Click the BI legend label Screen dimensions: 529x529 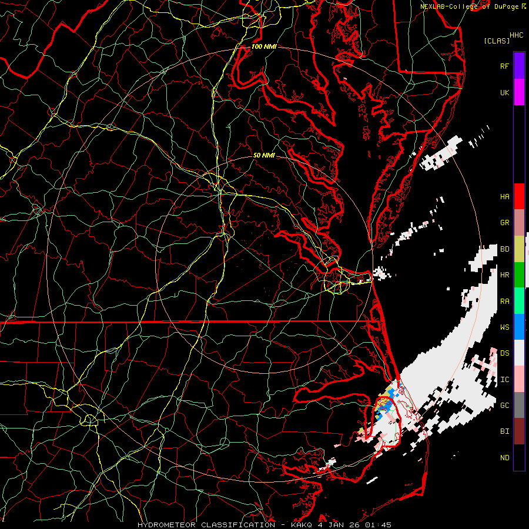[504, 431]
